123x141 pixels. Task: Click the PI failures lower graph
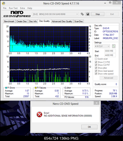(49, 69)
